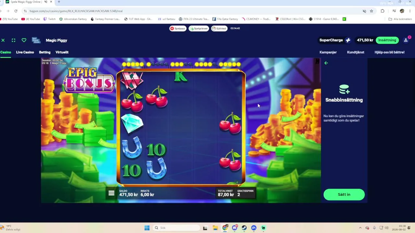
Task: Open the Twitch bookmark
Action: pyautogui.click(x=50, y=19)
